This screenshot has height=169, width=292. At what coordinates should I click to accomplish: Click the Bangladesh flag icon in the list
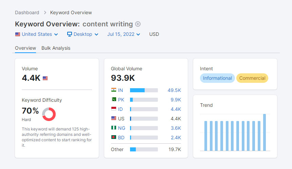pos(114,138)
